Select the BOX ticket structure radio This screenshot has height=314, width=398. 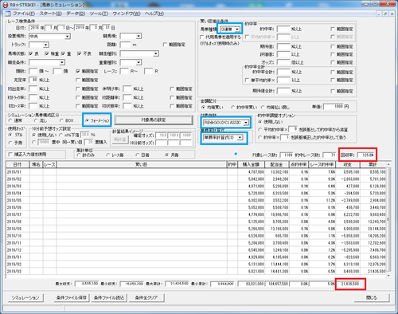pyautogui.click(x=67, y=120)
